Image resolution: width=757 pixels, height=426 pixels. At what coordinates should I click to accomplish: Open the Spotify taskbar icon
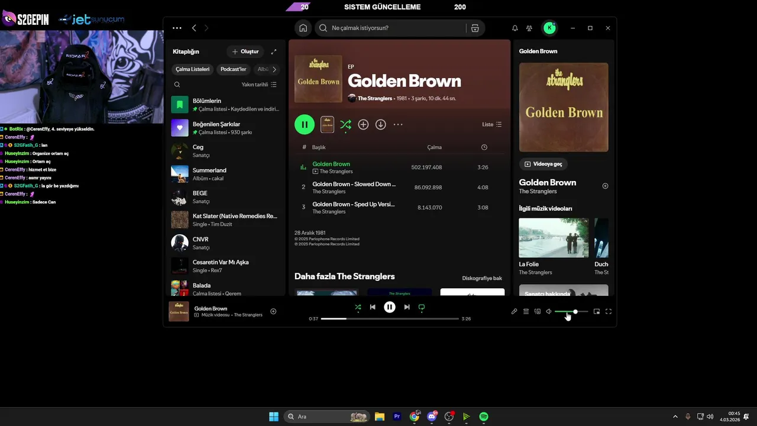coord(484,417)
